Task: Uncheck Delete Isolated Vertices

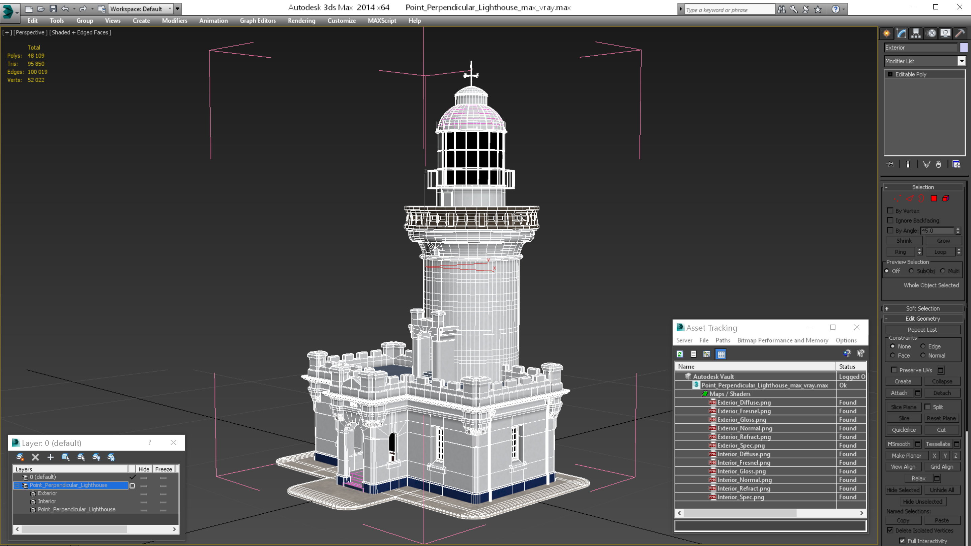Action: point(890,530)
